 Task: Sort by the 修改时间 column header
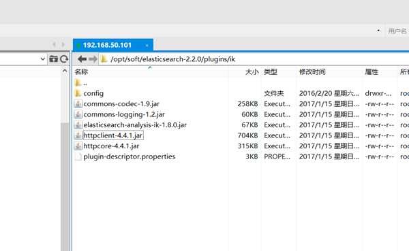coord(312,72)
